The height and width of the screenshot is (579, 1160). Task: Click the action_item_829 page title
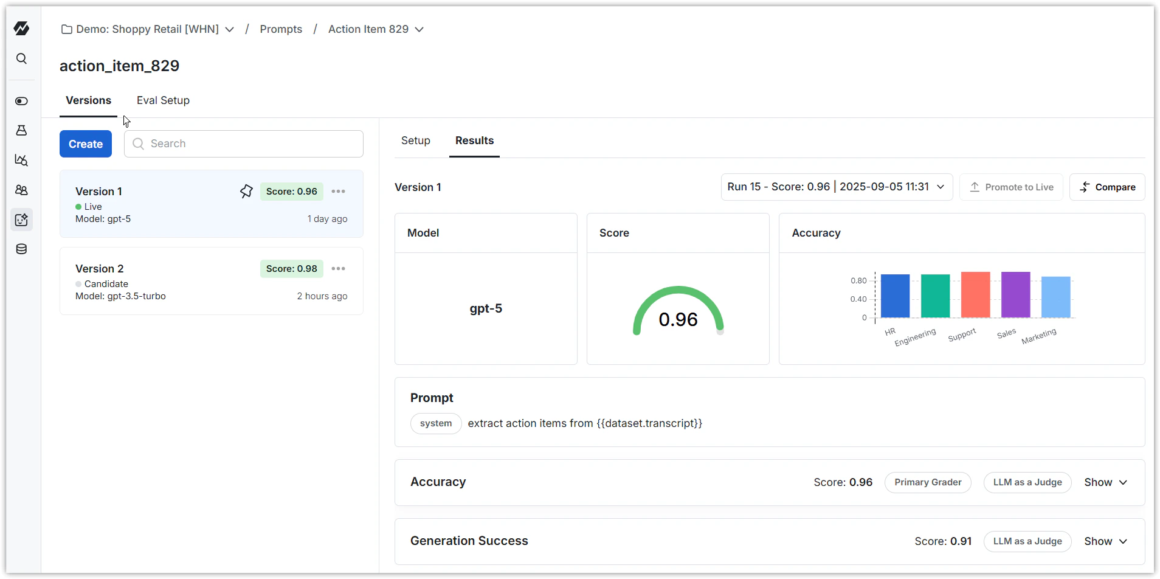120,66
